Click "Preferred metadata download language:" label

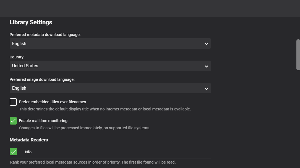[x=45, y=35]
